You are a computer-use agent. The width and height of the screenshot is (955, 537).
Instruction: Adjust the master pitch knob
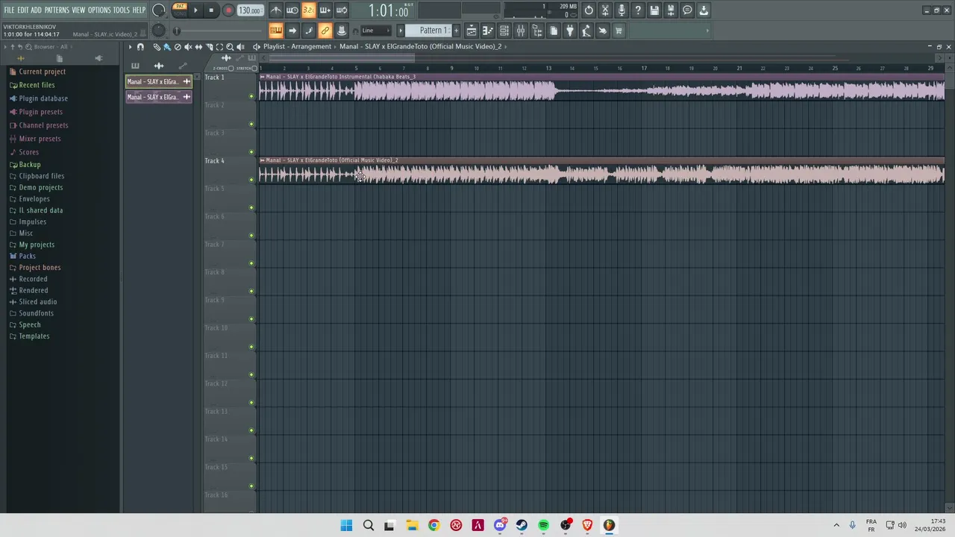(x=158, y=31)
